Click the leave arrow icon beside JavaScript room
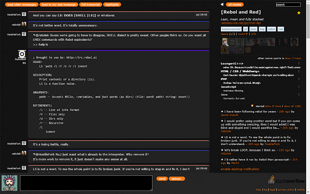 click(x=299, y=86)
